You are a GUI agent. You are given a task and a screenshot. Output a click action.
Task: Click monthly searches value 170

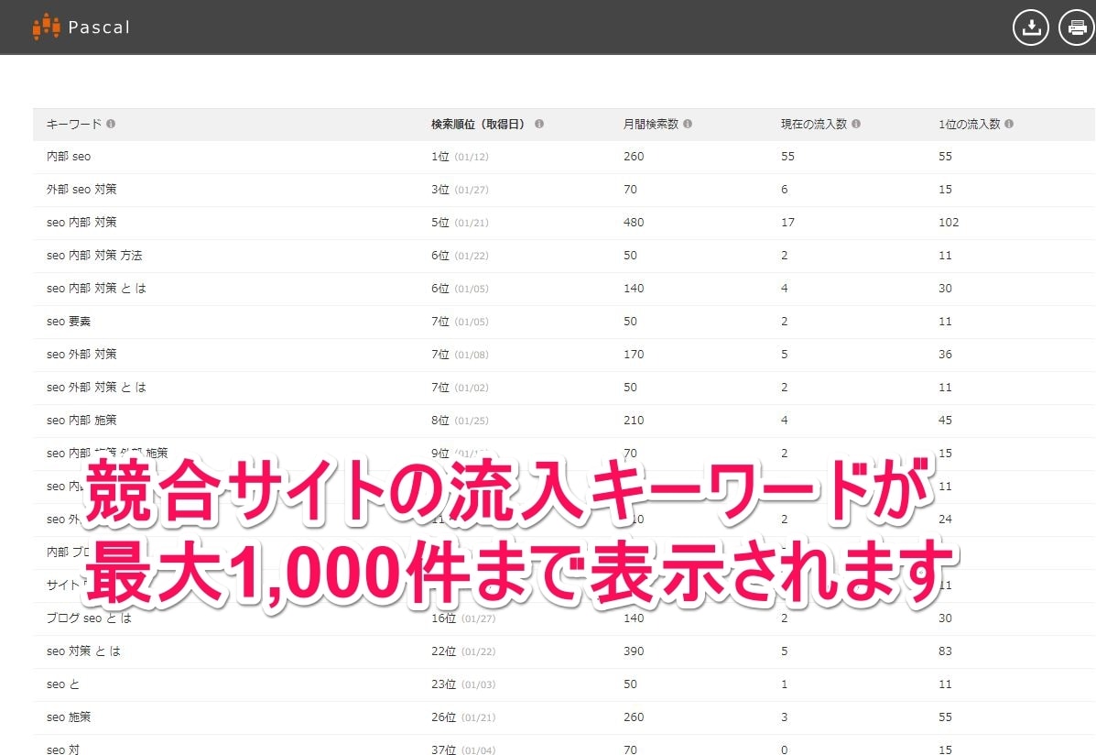click(x=634, y=355)
